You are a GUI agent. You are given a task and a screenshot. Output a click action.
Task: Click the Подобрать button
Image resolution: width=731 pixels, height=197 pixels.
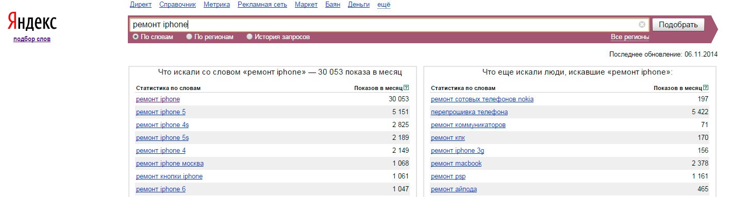678,25
